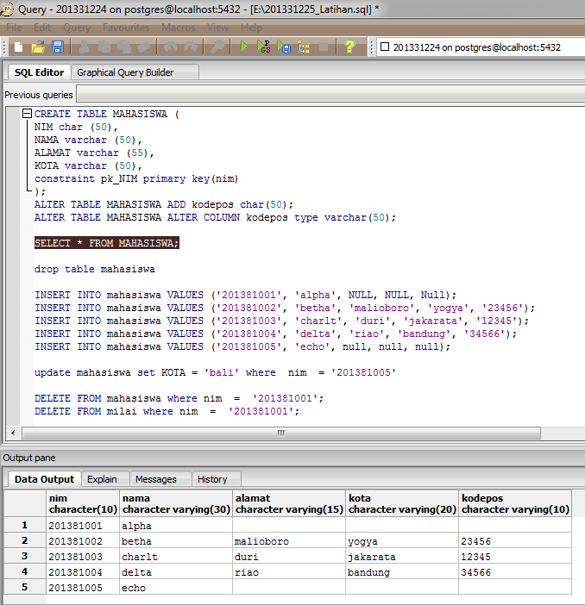This screenshot has width=585, height=605.
Task: Click the 'DELETE FROM milai' line
Action: (x=167, y=411)
